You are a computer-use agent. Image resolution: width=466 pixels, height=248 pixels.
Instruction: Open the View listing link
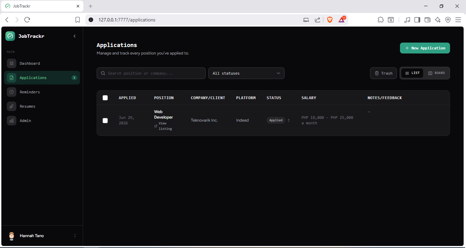[163, 126]
